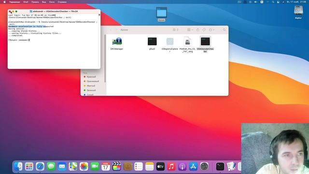Open TextEdit from the Dock

point(231,166)
